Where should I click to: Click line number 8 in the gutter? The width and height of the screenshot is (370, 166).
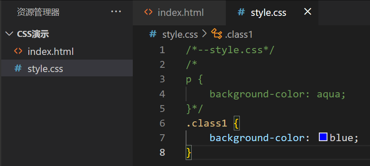tap(162, 152)
